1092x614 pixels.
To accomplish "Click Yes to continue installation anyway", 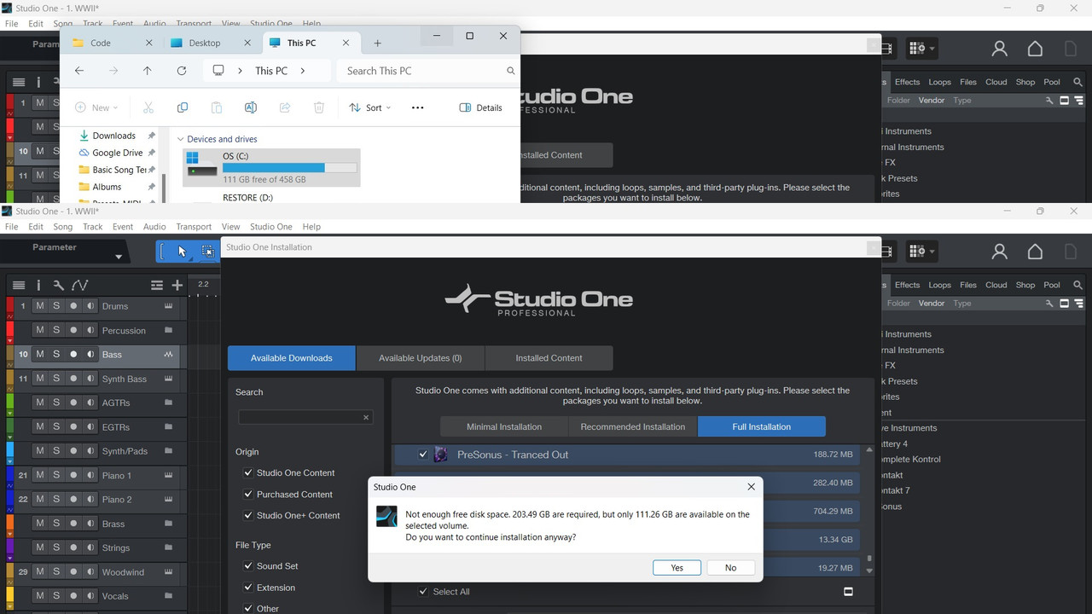I will [677, 567].
